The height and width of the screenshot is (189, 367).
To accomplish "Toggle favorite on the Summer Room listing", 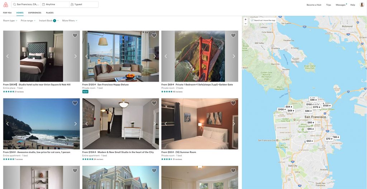I will click(233, 103).
